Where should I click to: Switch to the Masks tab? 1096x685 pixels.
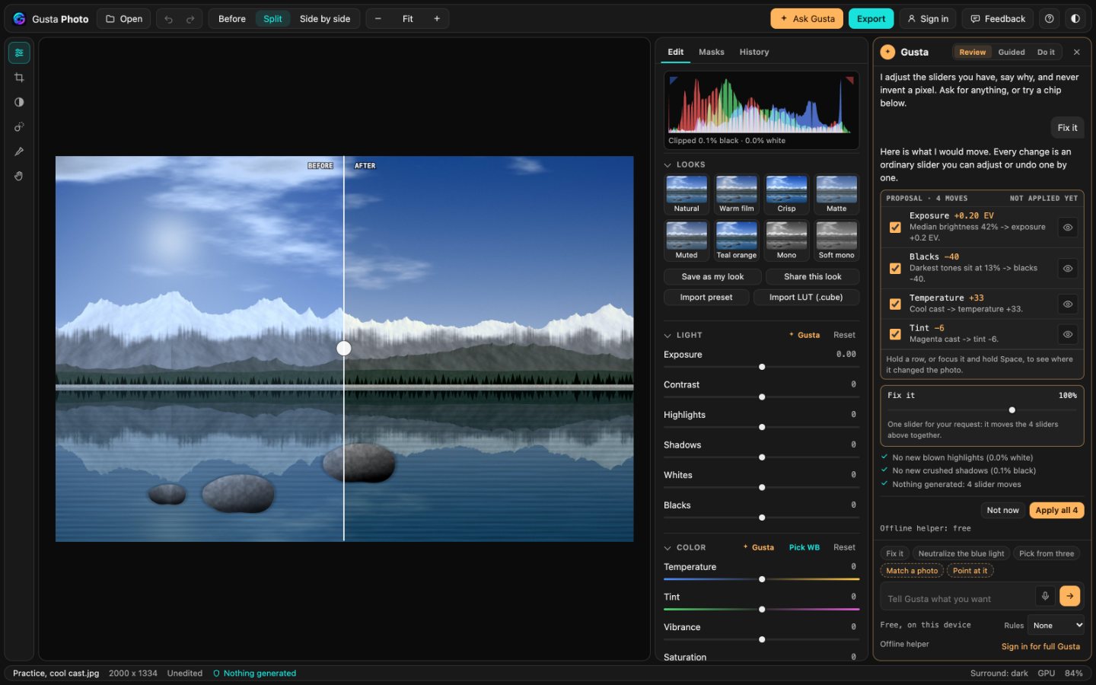click(x=712, y=52)
